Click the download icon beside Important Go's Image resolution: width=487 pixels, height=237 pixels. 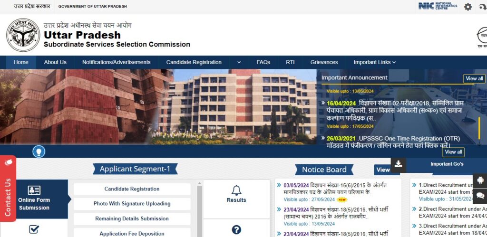point(399,164)
